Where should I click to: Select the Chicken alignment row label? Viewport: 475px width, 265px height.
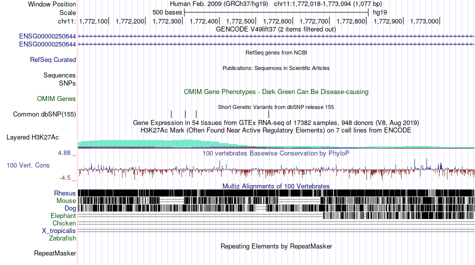pyautogui.click(x=64, y=223)
